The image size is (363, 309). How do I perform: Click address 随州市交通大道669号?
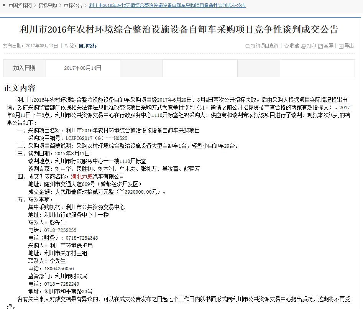(x=69, y=184)
